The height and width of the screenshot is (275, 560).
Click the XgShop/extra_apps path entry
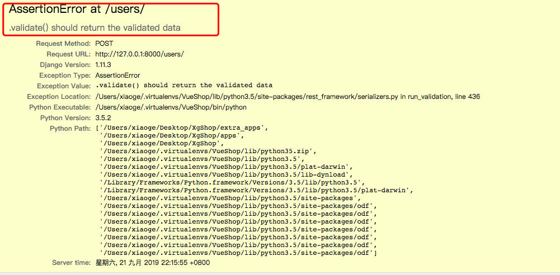coord(183,127)
